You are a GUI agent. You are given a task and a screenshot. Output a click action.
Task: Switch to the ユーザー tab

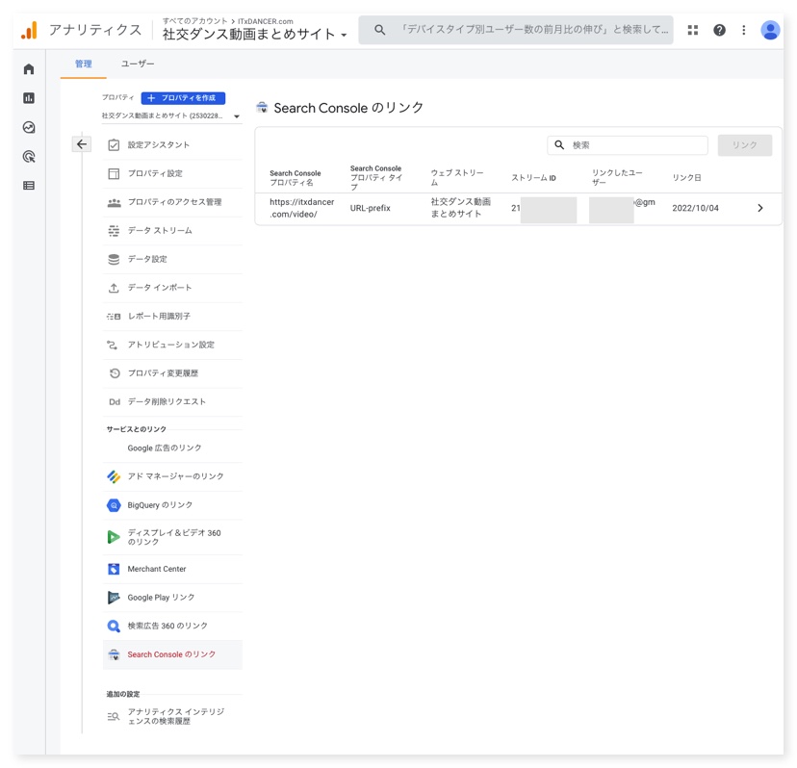point(138,64)
